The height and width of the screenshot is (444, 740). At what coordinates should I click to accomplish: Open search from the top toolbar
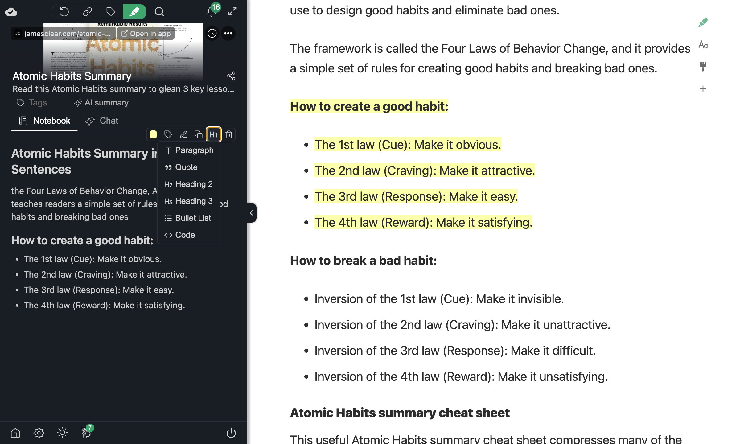(159, 11)
